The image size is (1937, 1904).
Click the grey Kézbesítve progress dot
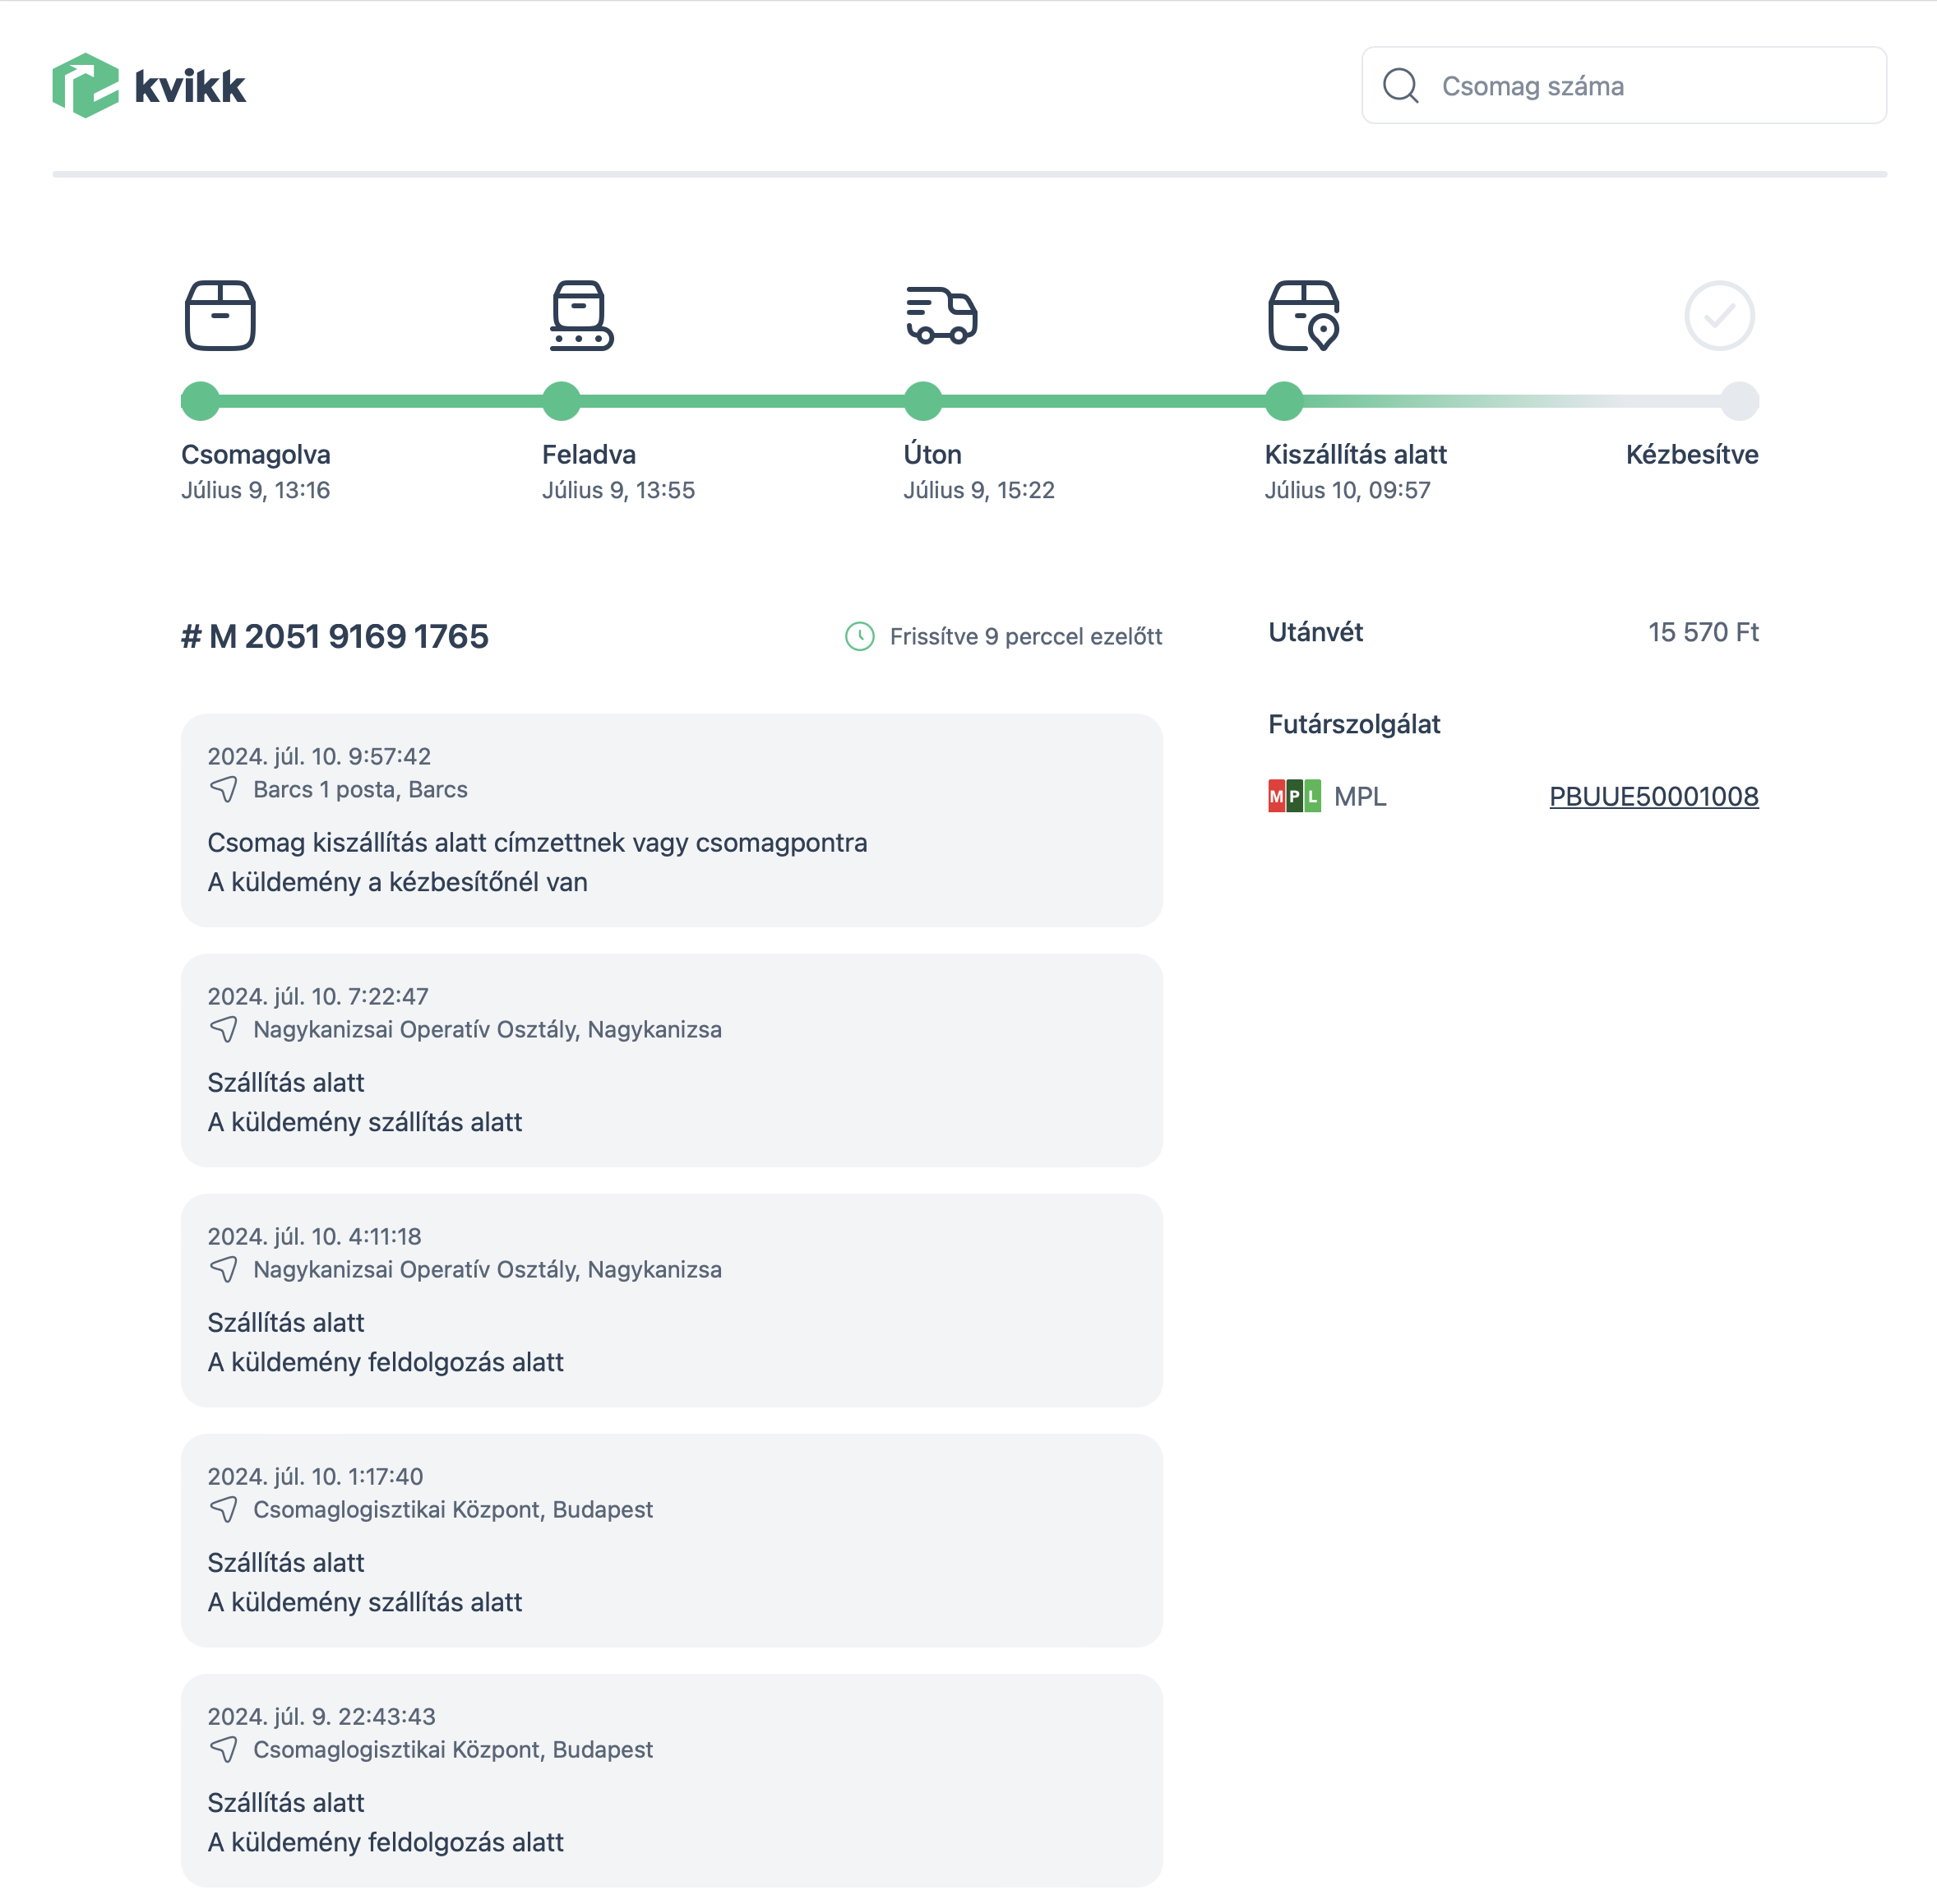point(1739,401)
